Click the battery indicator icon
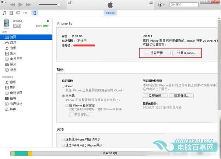Image resolution: width=221 pixels, height=159 pixels. point(46,26)
